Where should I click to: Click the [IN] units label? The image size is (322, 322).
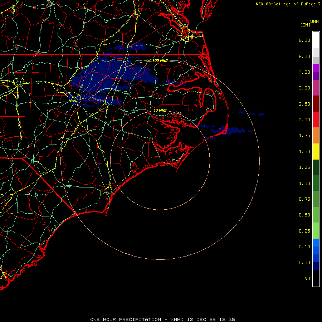[x=305, y=25]
